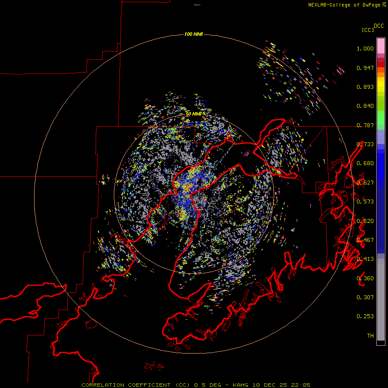Screen dimensions: 388x388
Task: Click the 0.893 legend value
Action: [365, 87]
